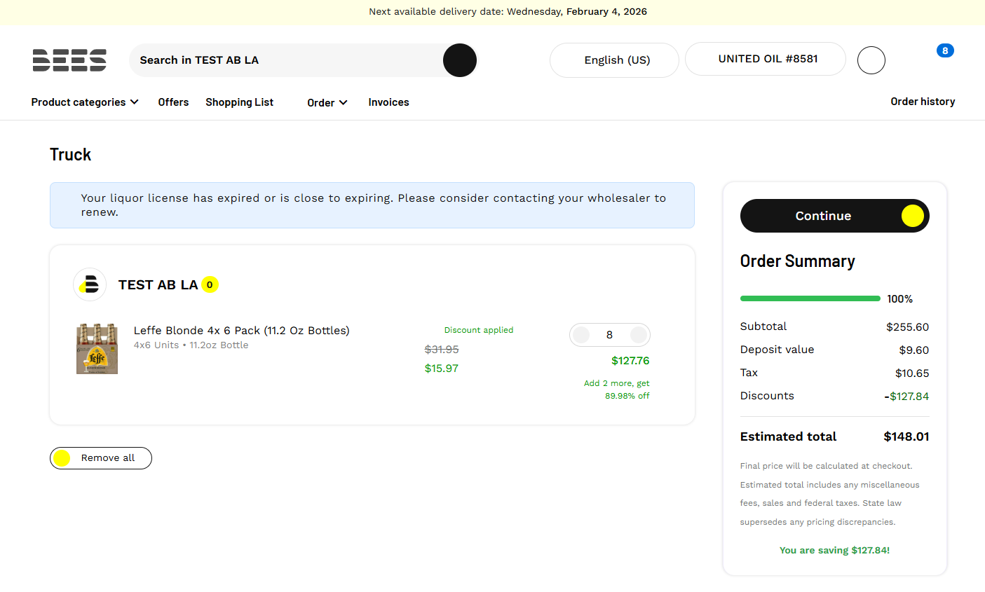Expand the Product categories dropdown
Image resolution: width=985 pixels, height=592 pixels.
tap(85, 102)
